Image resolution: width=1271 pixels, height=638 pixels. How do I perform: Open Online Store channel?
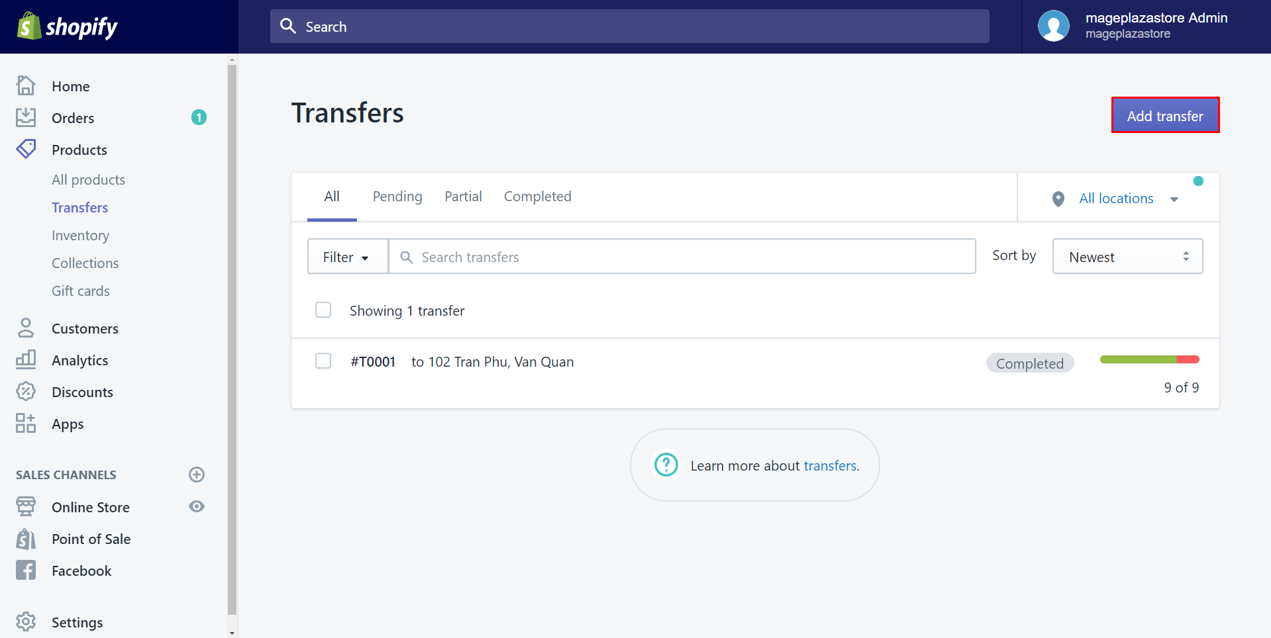pyautogui.click(x=91, y=507)
